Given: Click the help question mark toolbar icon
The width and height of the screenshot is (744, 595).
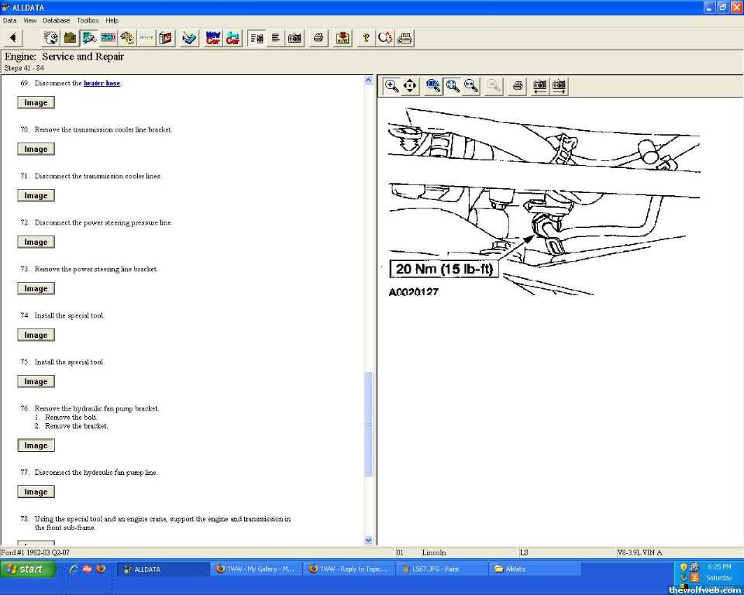Looking at the screenshot, I should pyautogui.click(x=366, y=38).
